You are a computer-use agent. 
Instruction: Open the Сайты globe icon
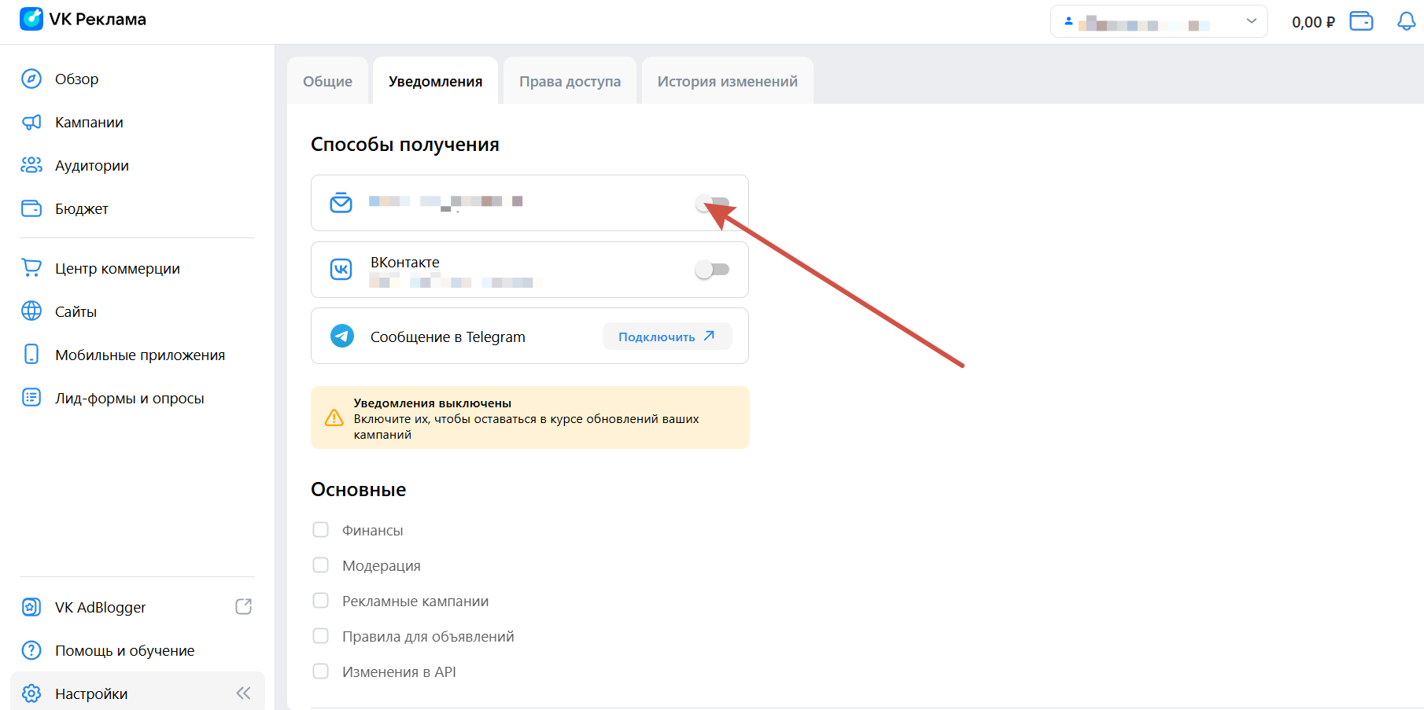point(31,311)
